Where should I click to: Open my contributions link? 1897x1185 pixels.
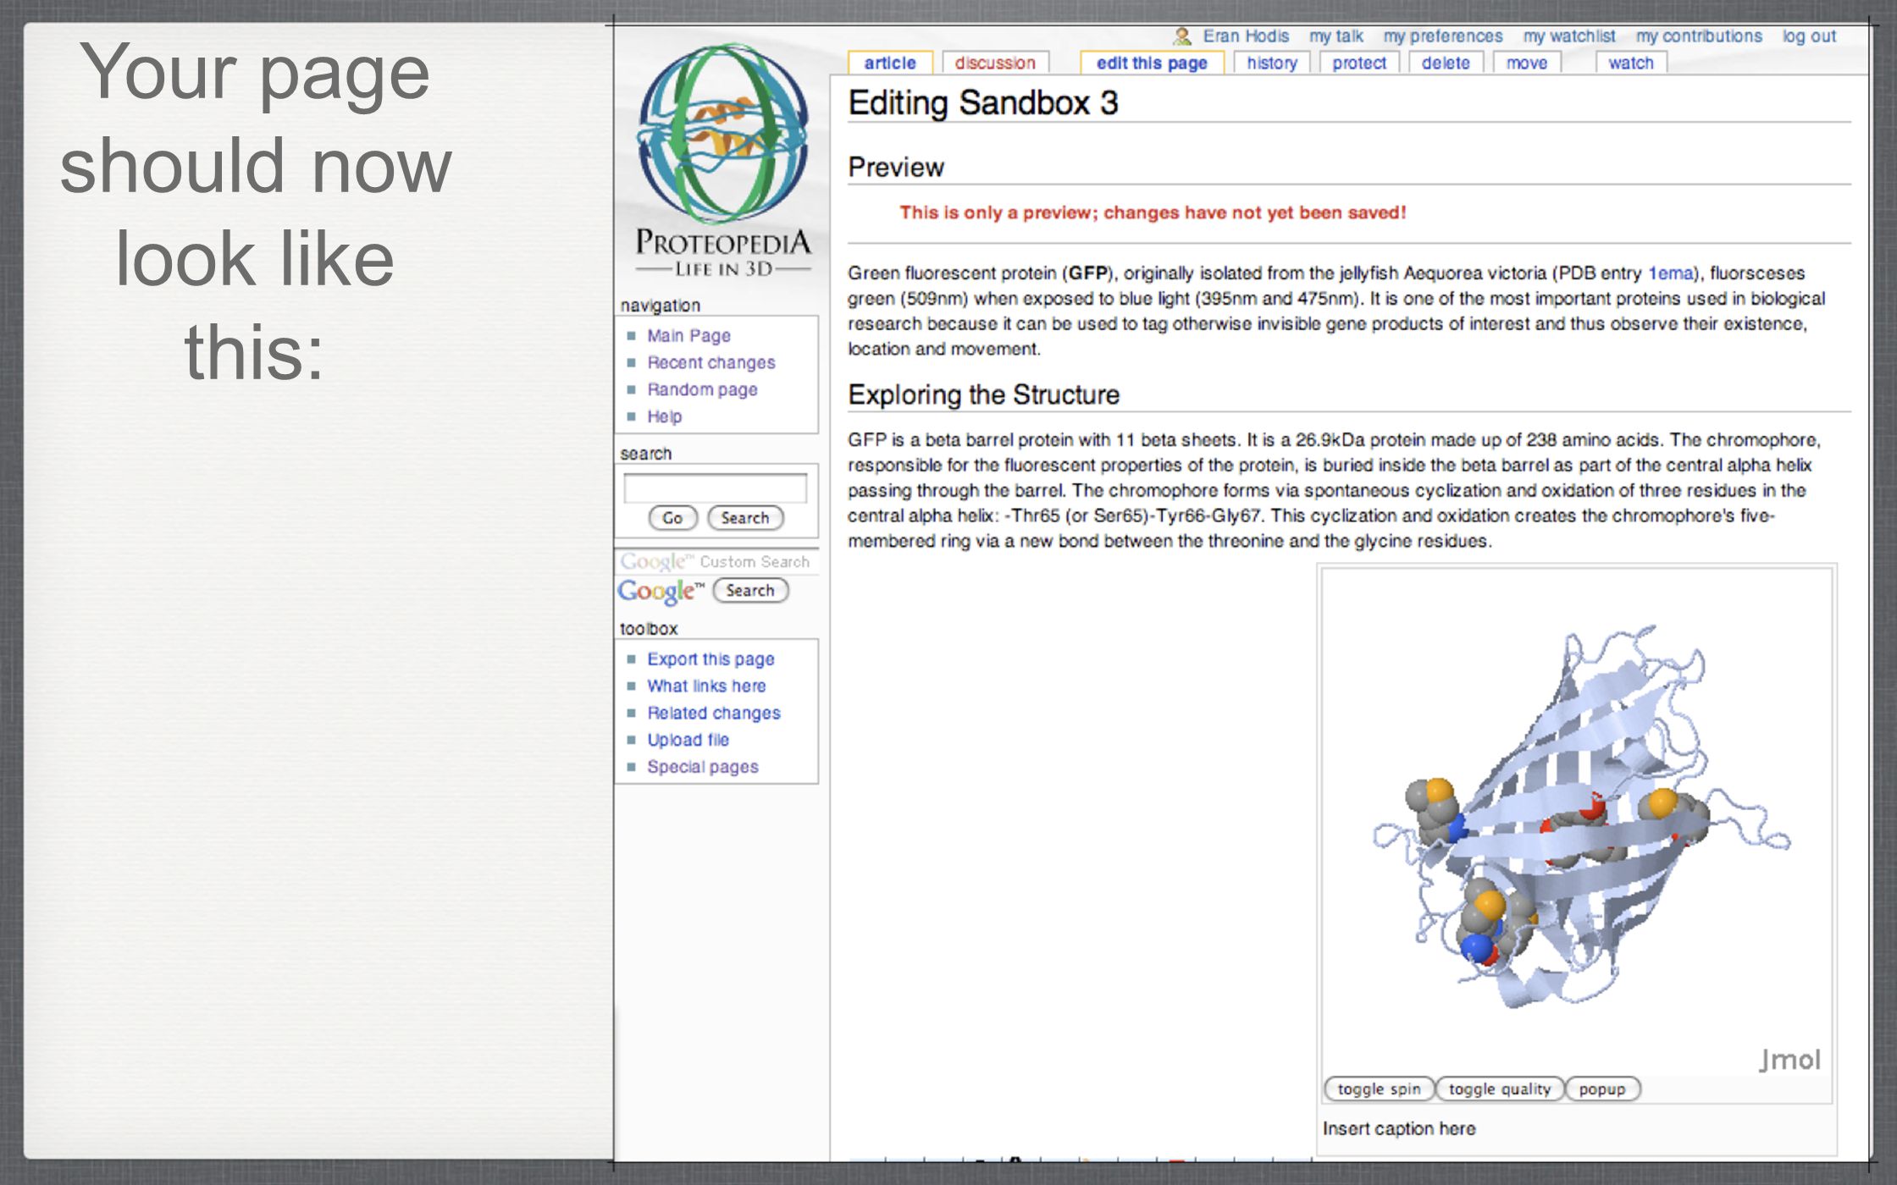1699,36
